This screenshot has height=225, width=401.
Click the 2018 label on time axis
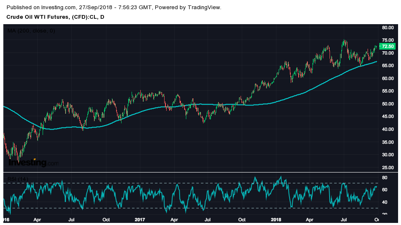click(x=276, y=219)
